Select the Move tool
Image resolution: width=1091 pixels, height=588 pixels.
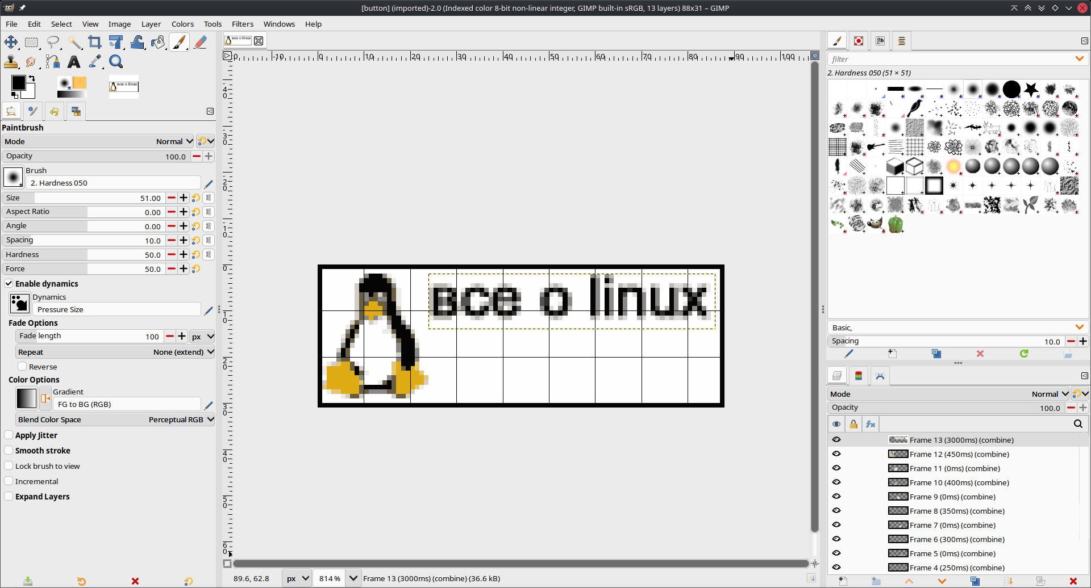pyautogui.click(x=11, y=42)
